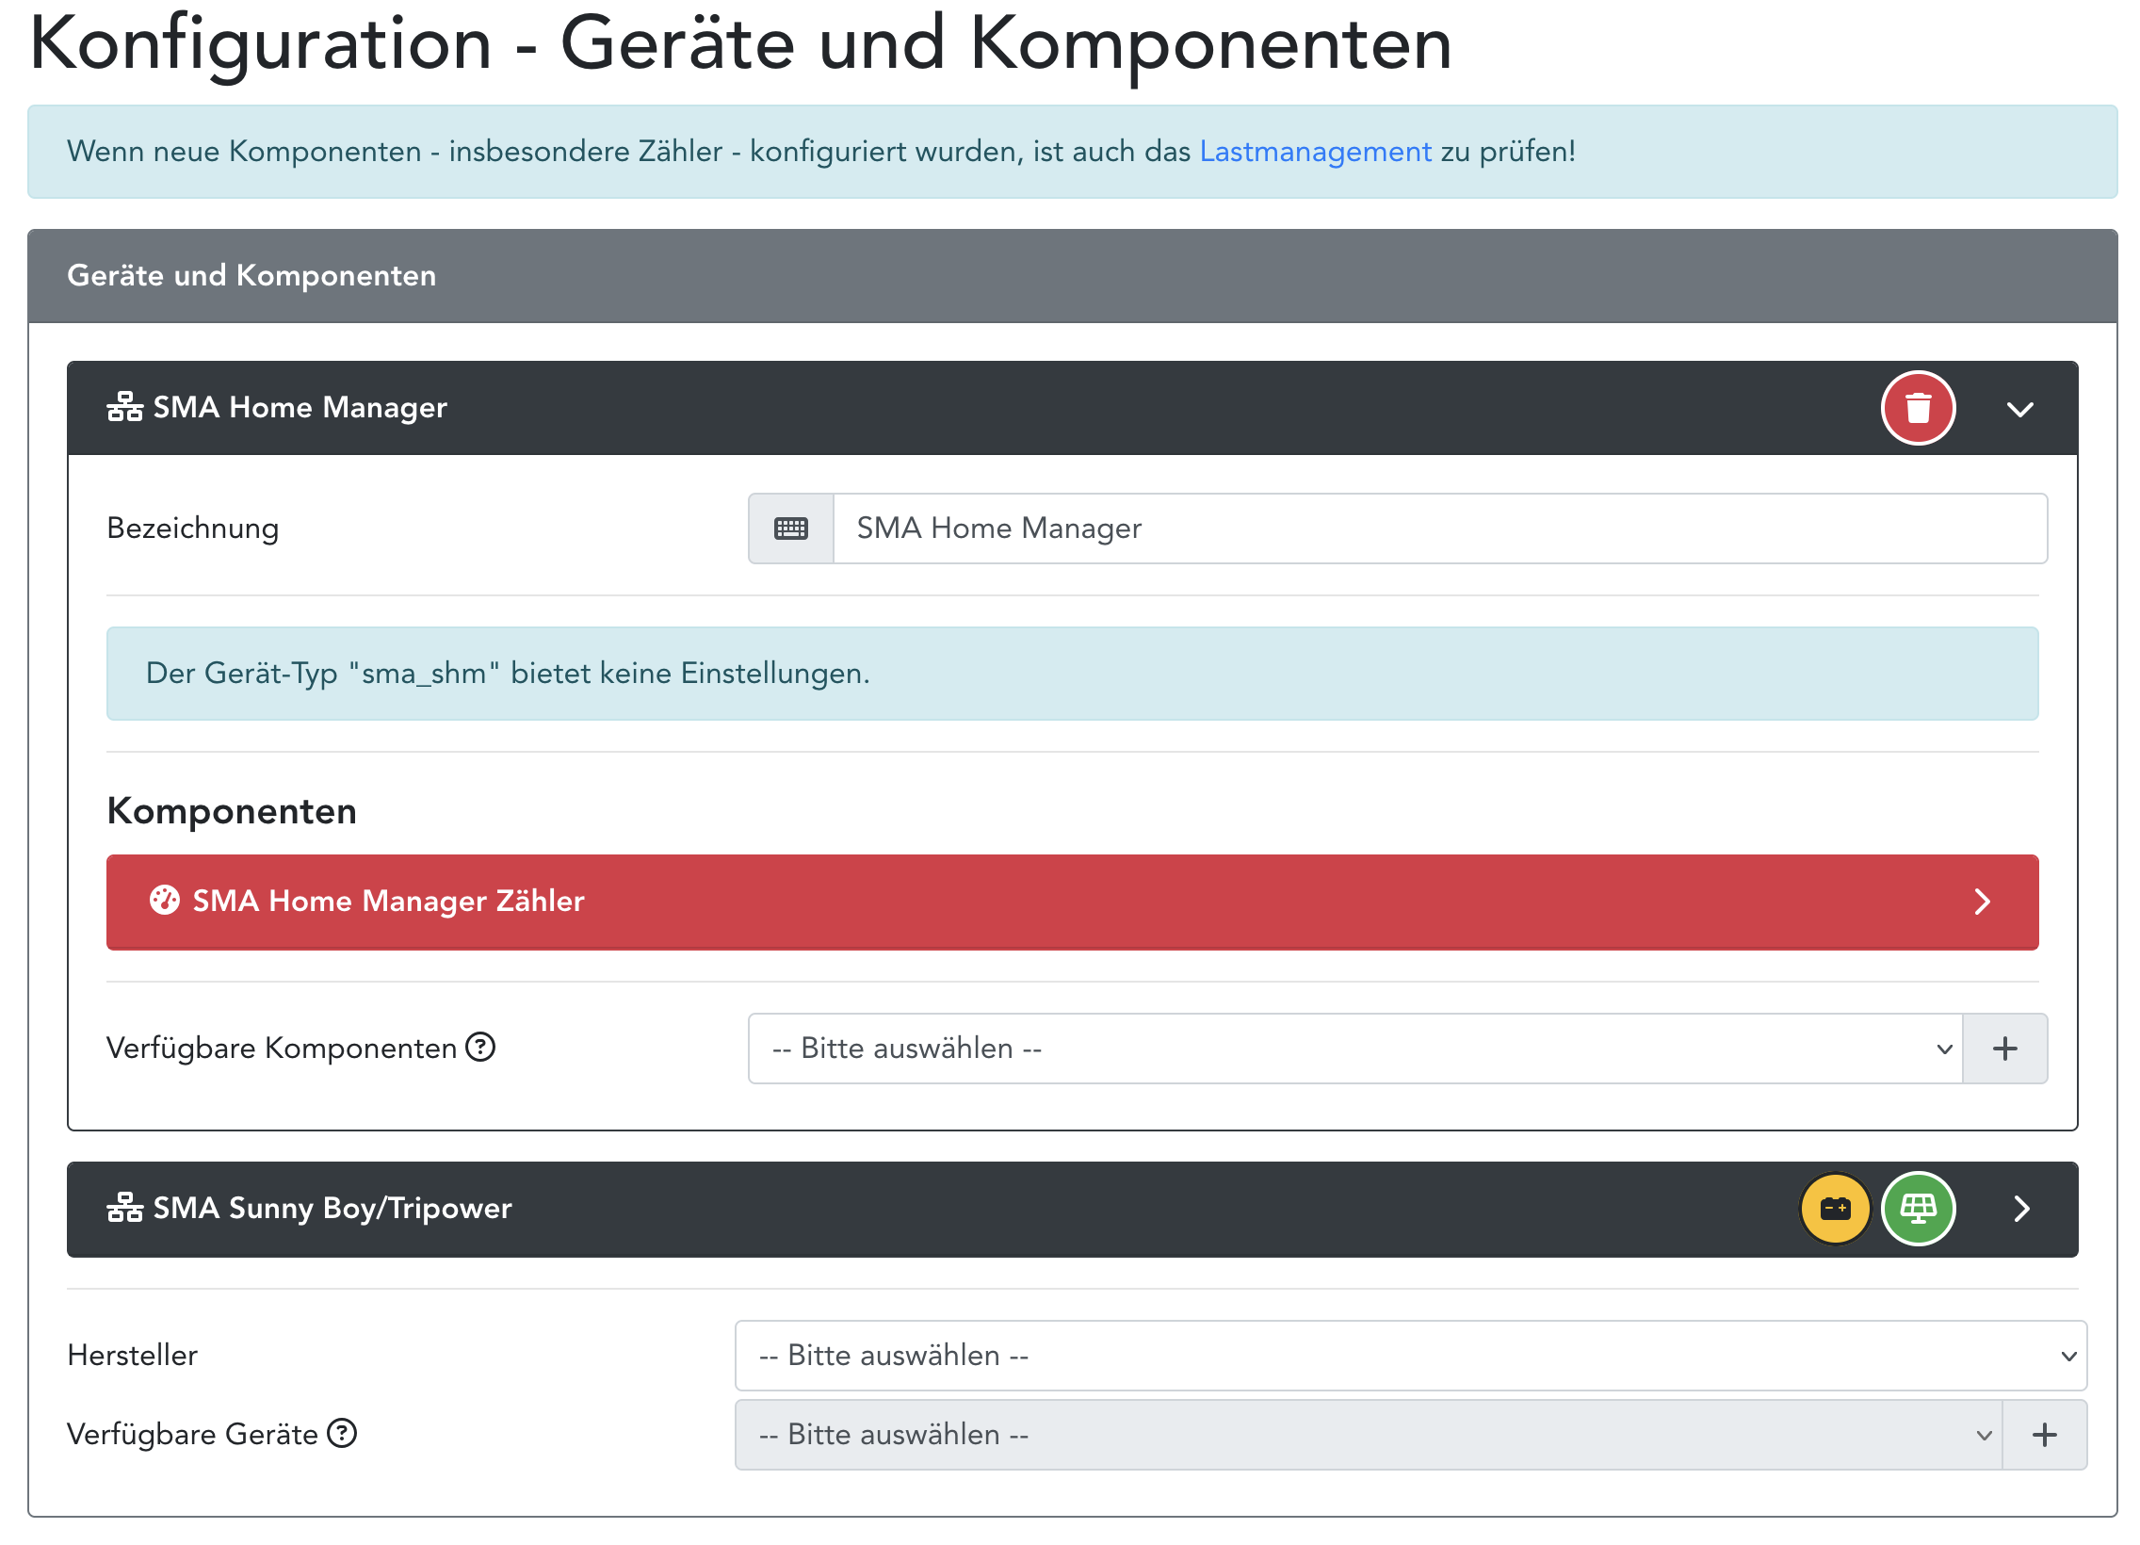Collapse the SMA Home Manager panel

2018,409
